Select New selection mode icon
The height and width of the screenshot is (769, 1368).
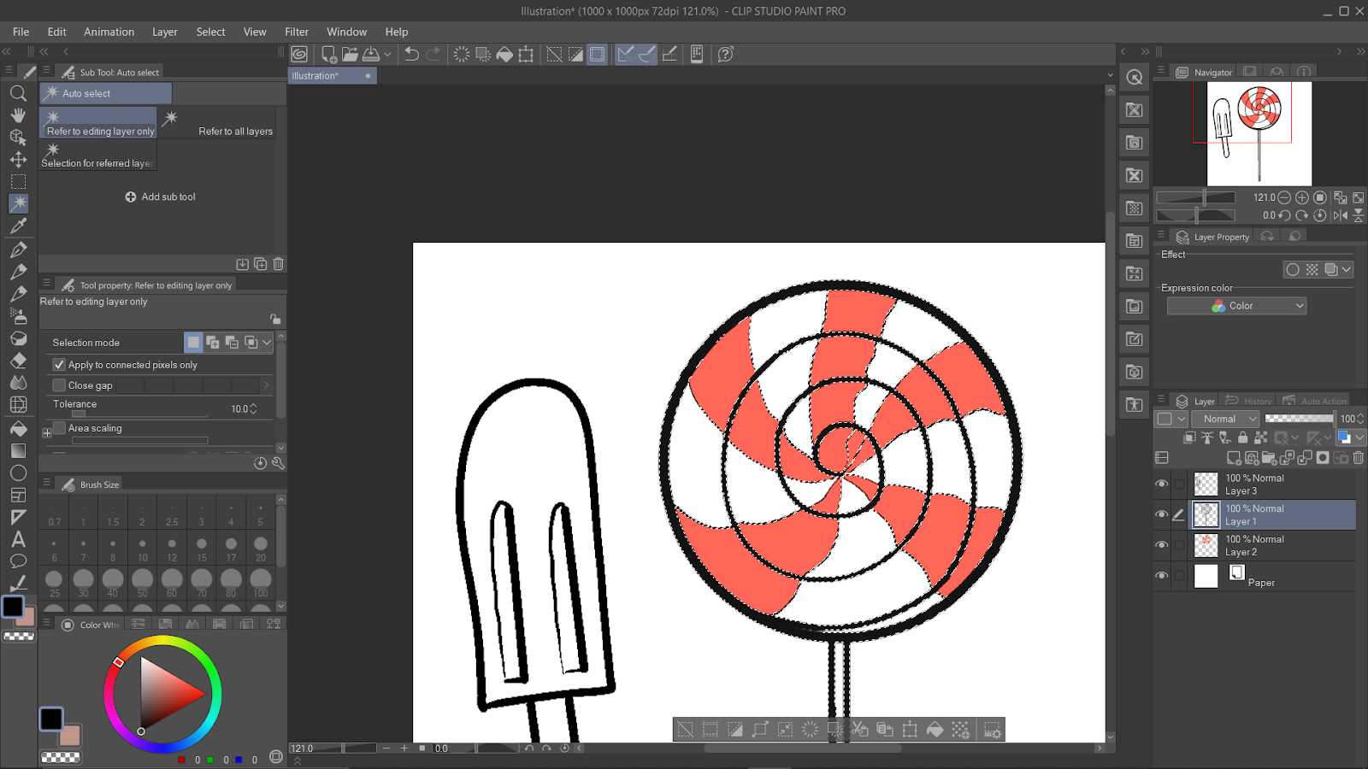click(194, 343)
